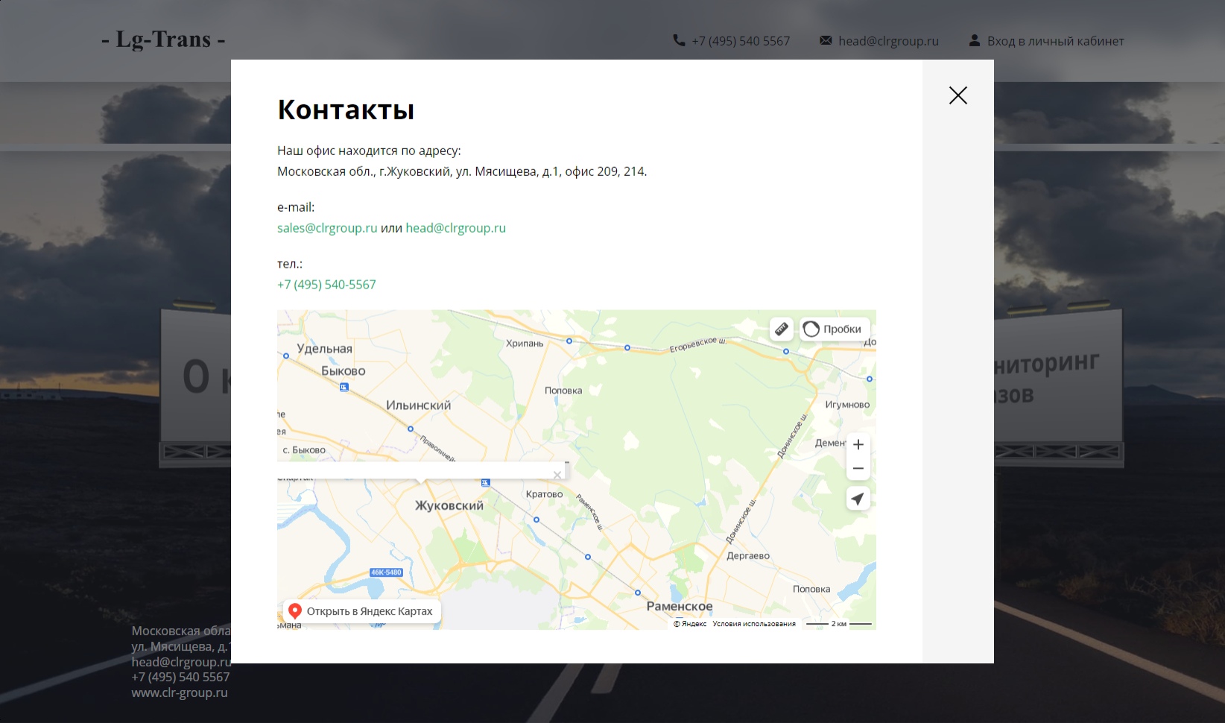Click the zoom out minus icon on map
The width and height of the screenshot is (1225, 723).
(x=858, y=468)
